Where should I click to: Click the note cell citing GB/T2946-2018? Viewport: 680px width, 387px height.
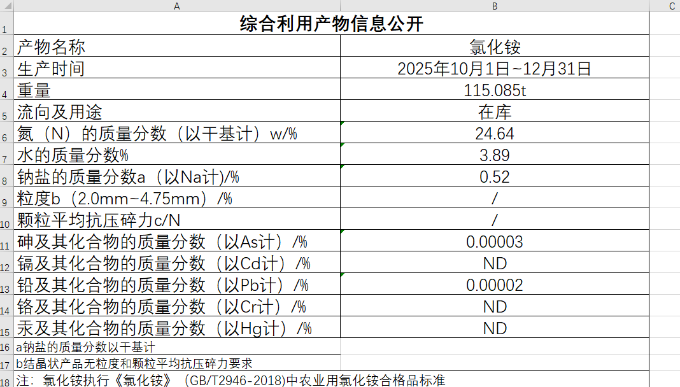pos(255,380)
